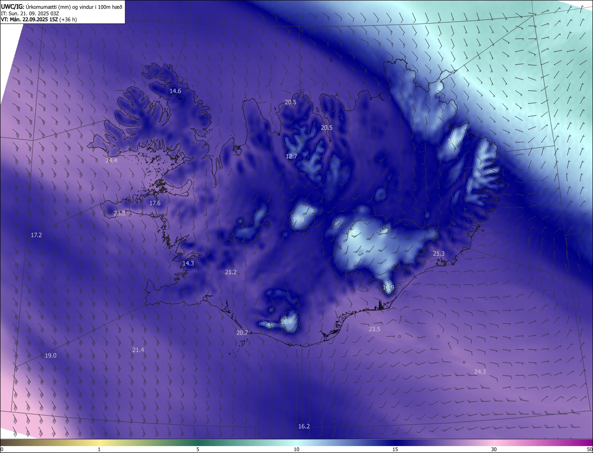Select the 20.7 value on the south coast
This screenshot has width=593, height=453.
[242, 333]
